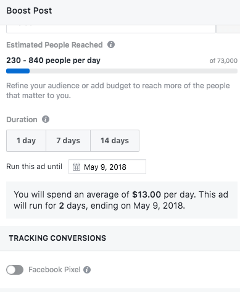Click the partially visible budget input field at top
Screen dimensions: 240x292
[x=111, y=29]
